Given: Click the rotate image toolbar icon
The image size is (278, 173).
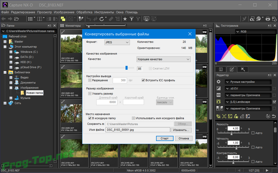Looking at the screenshot, I should [x=102, y=19].
